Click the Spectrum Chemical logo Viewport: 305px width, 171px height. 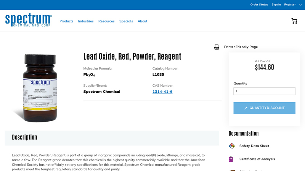click(29, 20)
